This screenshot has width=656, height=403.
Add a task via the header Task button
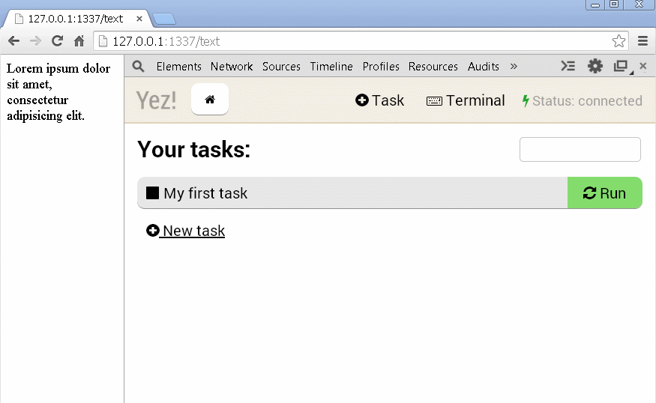380,100
